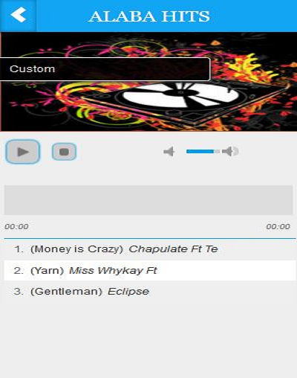Select track 2 Yarn by Miss Whykay
Screen dimensions: 297x378
150,270
